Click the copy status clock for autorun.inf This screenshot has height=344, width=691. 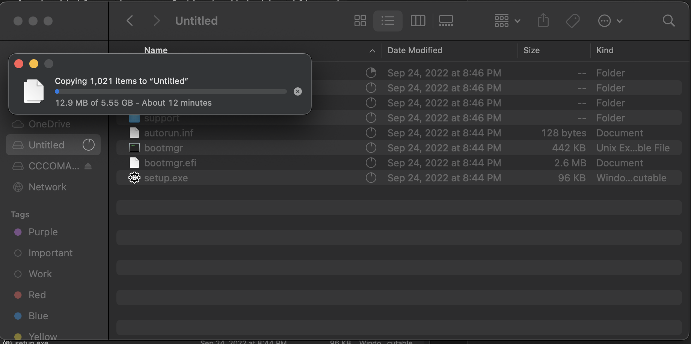[371, 133]
